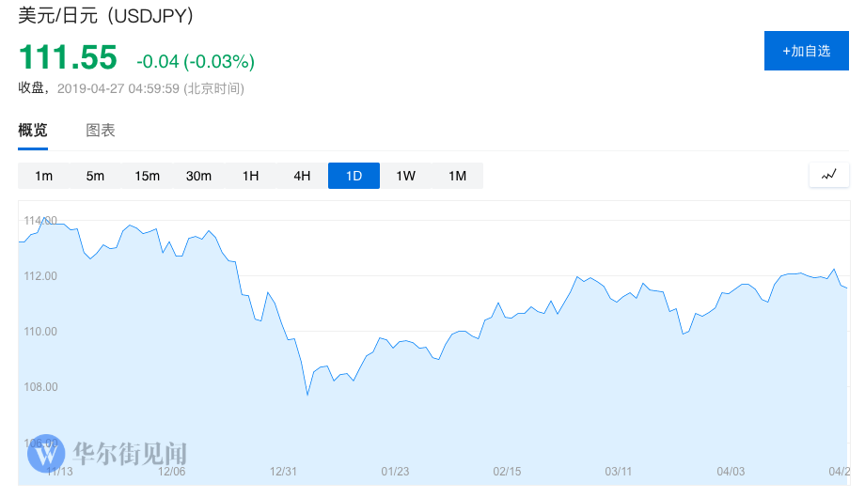This screenshot has width=865, height=498.
Task: Open the 概览 overview tab
Action: [x=33, y=131]
